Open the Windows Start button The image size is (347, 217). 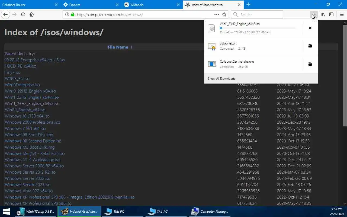[x=7, y=212]
